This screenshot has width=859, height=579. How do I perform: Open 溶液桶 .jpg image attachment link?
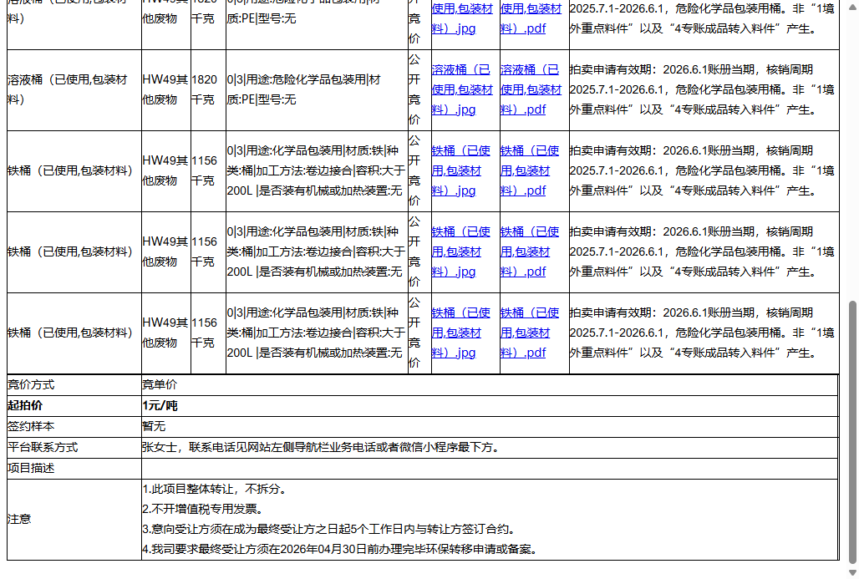coord(462,89)
